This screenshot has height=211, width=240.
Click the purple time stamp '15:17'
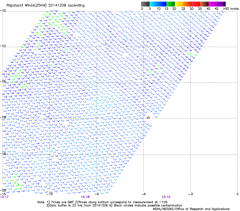pyautogui.click(x=4, y=197)
